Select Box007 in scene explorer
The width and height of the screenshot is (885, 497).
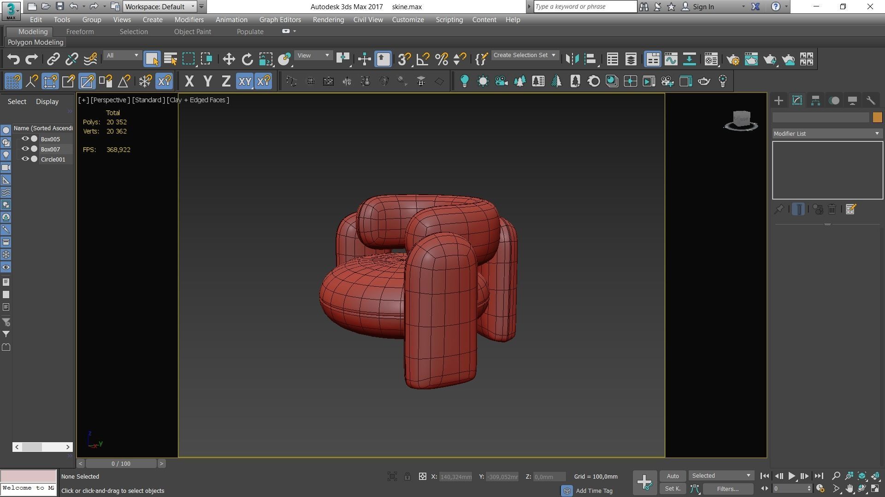click(50, 149)
